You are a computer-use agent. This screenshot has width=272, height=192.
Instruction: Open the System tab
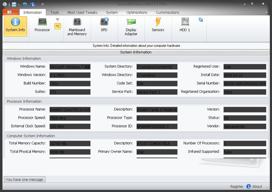[112, 13]
